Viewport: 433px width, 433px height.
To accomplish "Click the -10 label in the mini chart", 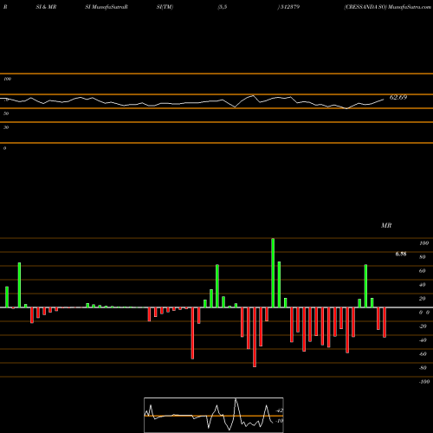I will click(279, 421).
